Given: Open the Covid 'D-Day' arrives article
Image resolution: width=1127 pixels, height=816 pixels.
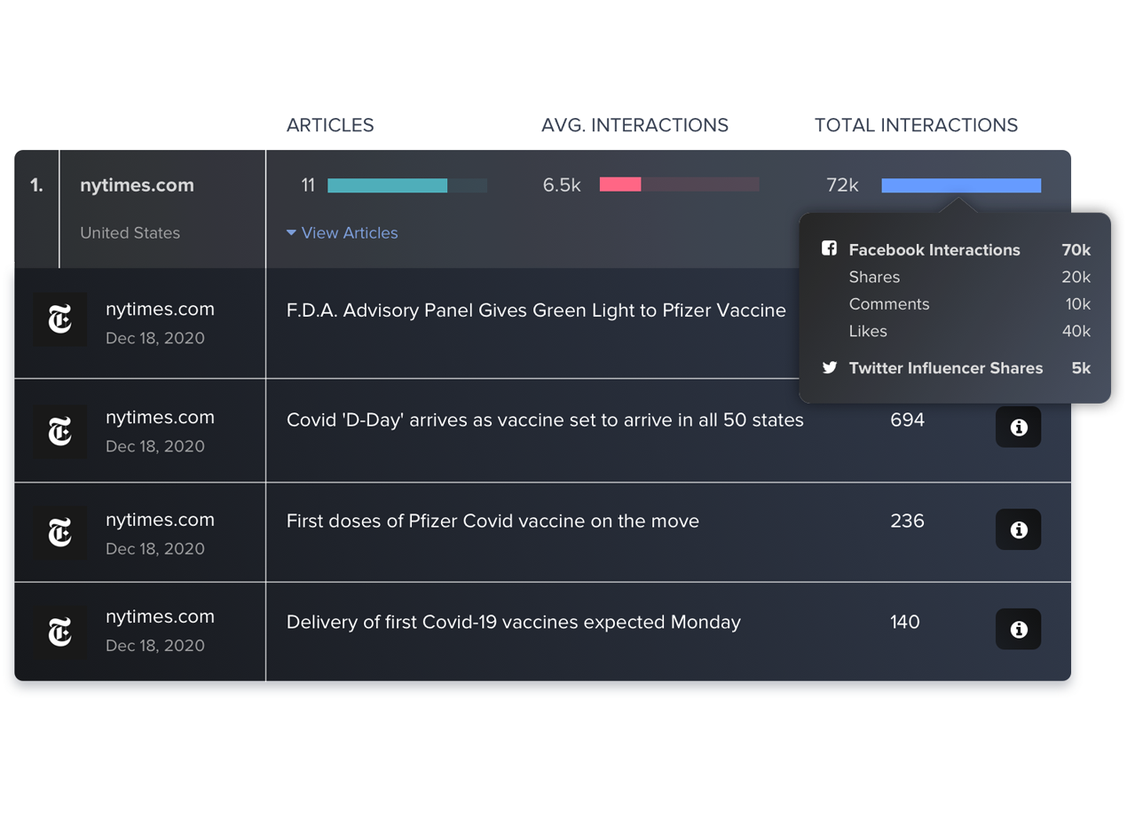Looking at the screenshot, I should point(545,420).
